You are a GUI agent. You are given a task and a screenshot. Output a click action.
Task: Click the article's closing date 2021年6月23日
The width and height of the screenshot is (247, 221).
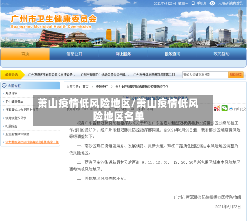228,207
